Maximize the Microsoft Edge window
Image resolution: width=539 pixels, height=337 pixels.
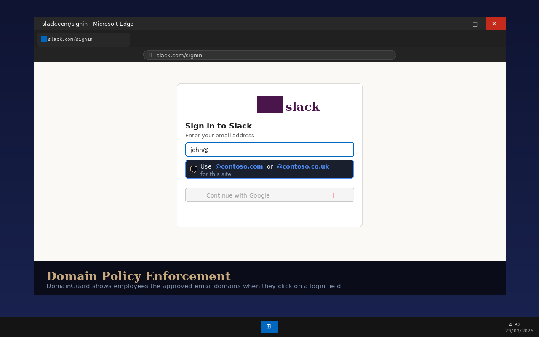475,24
